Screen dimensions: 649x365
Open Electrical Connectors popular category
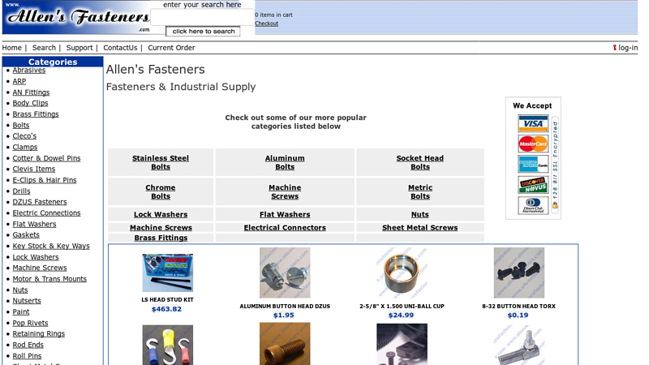pos(285,228)
